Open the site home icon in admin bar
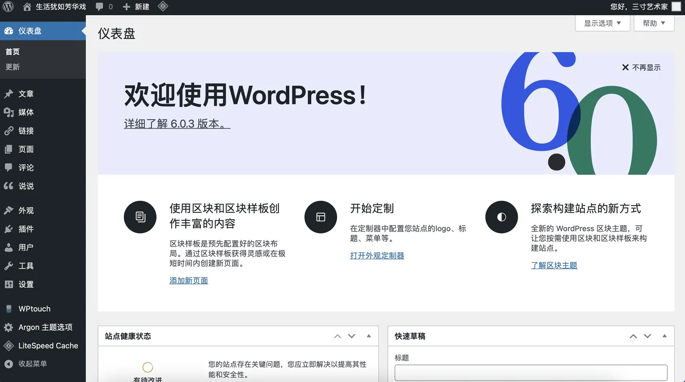 (27, 7)
